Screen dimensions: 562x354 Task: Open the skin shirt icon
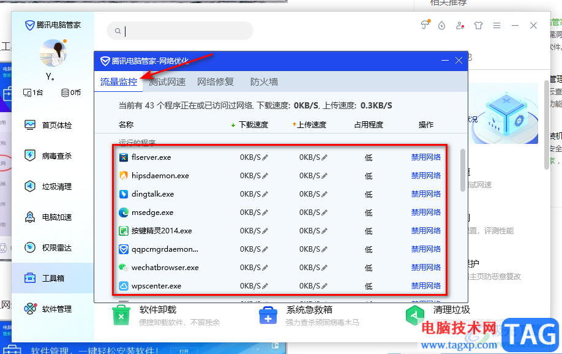pos(478,26)
